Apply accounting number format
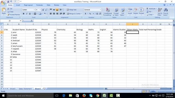 [86, 14]
